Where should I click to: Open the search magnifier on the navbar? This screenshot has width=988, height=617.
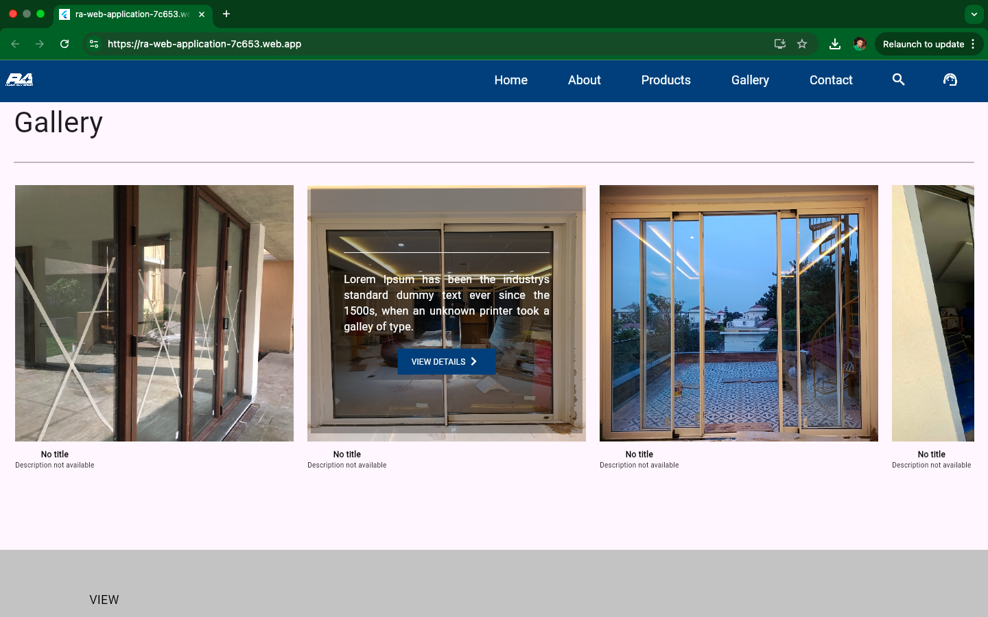(898, 80)
